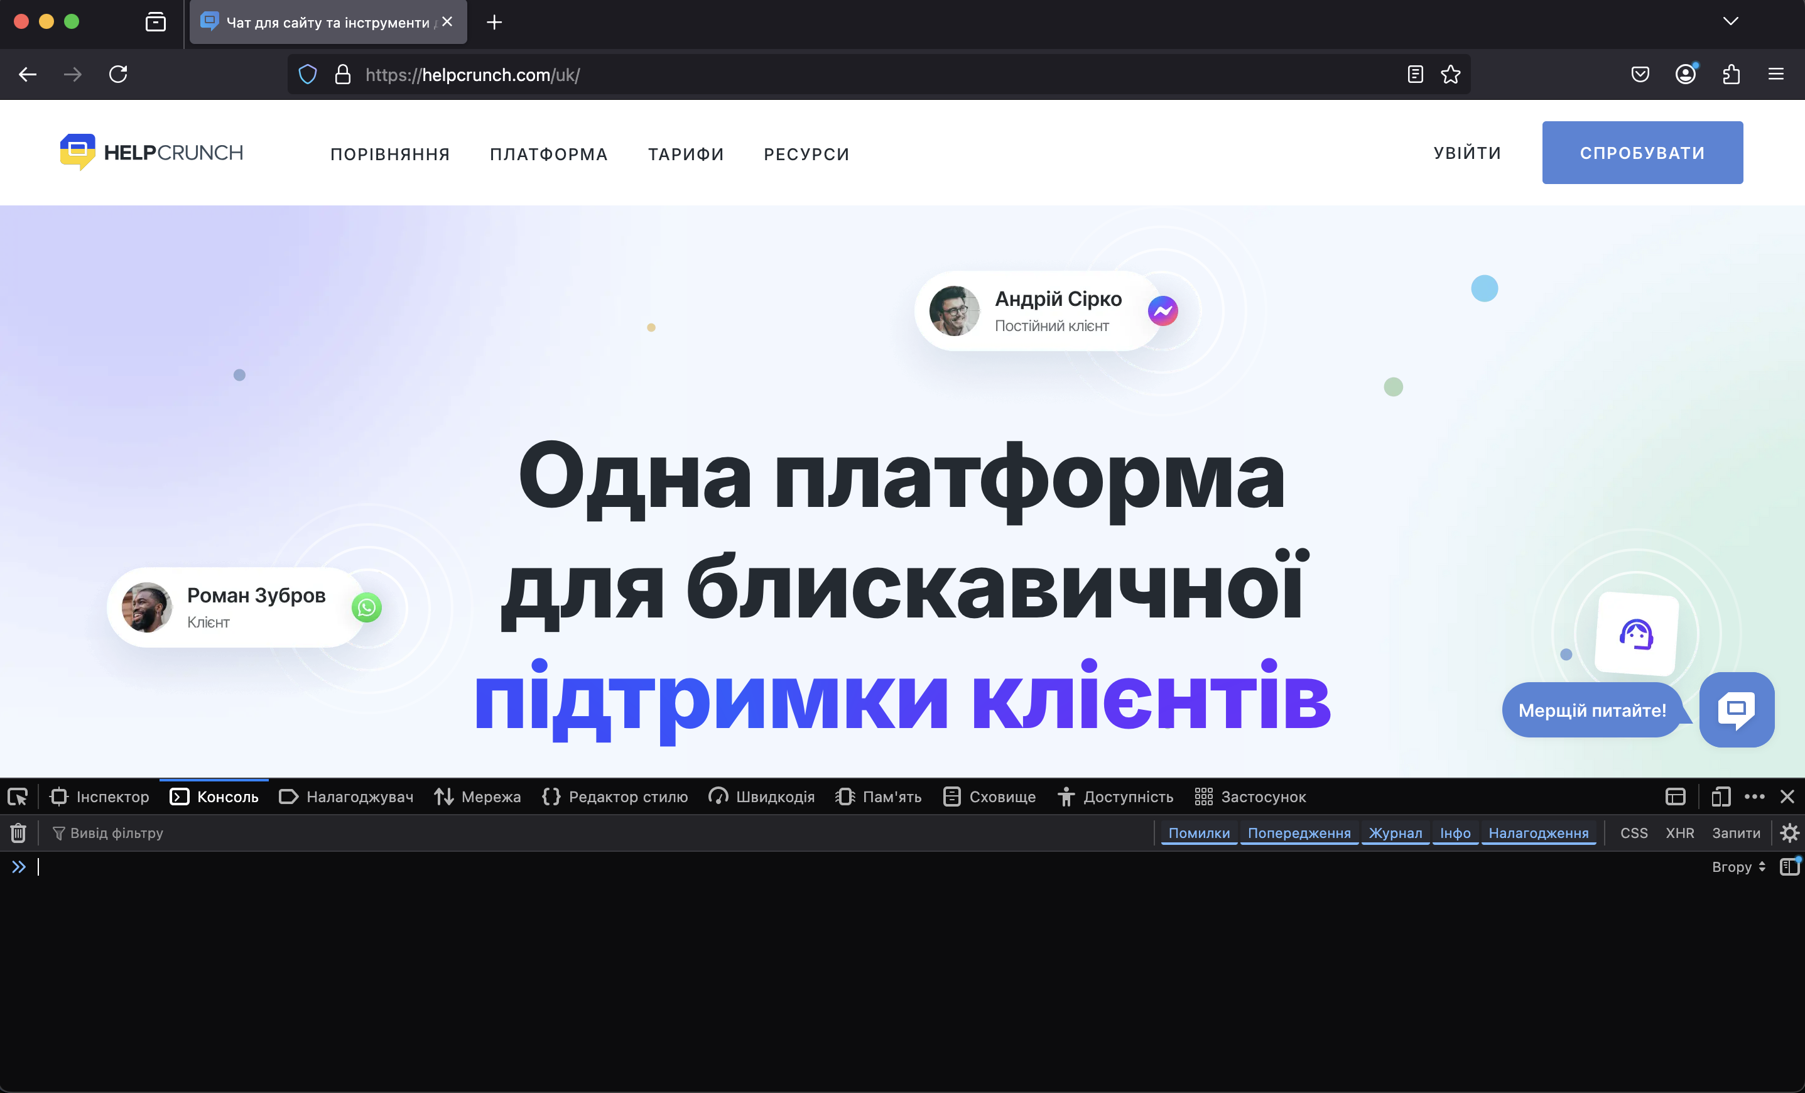1805x1093 pixels.
Task: Open the Доступність accessibility tab
Action: coord(1115,797)
